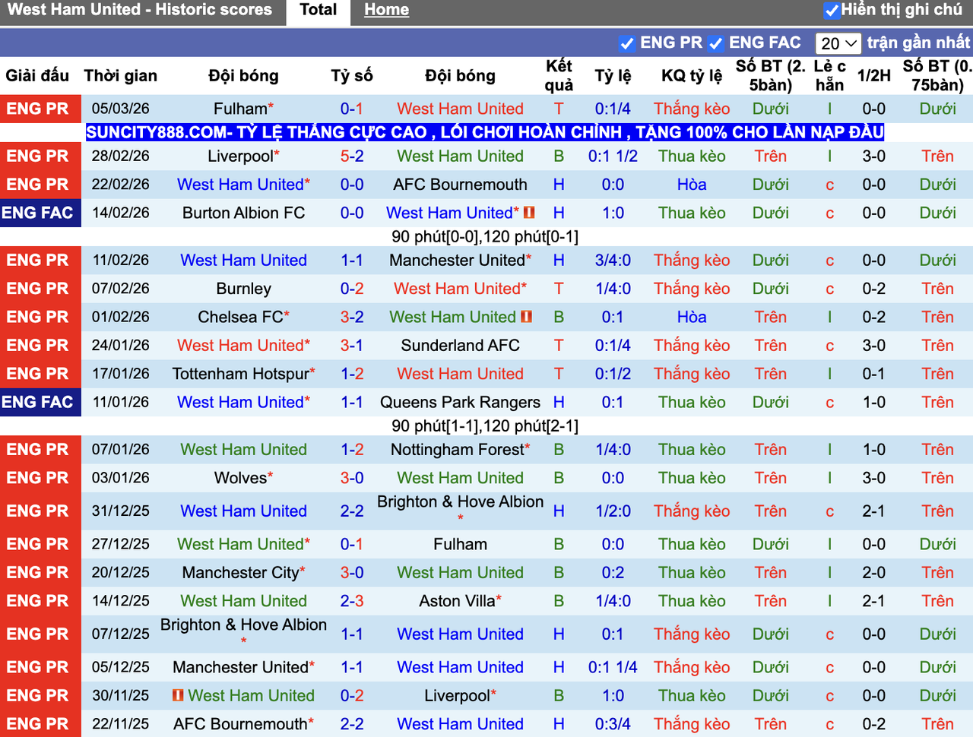The image size is (973, 737).
Task: Click the ENG FAC badge on the Queens Park Rangers row
Action: [40, 402]
